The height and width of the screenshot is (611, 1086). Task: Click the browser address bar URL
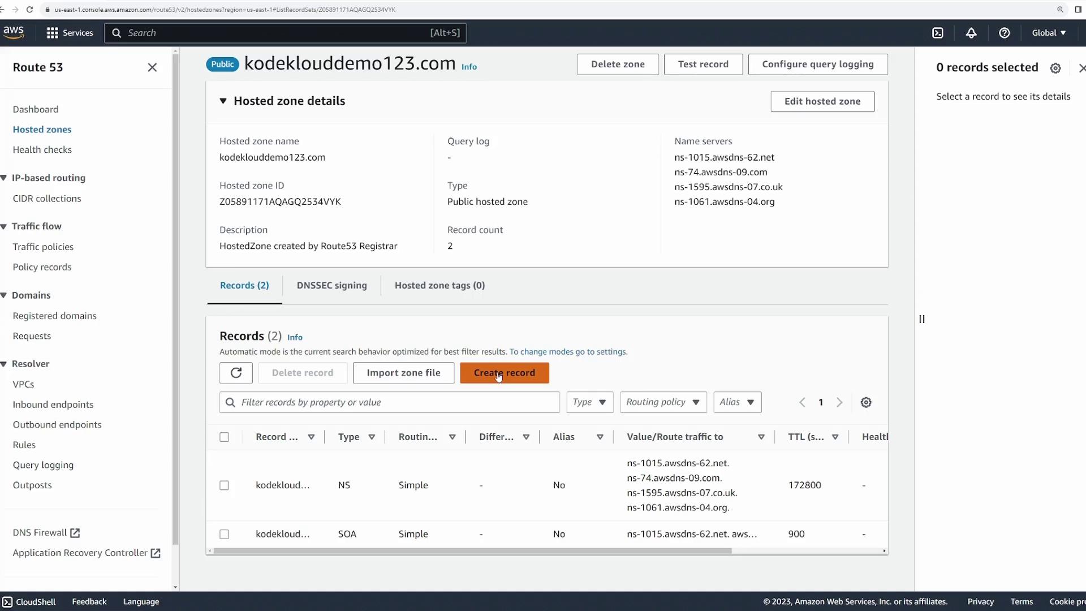pyautogui.click(x=225, y=10)
